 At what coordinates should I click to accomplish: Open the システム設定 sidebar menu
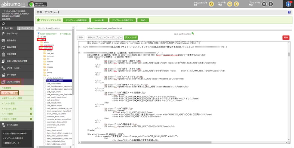[17, 125]
